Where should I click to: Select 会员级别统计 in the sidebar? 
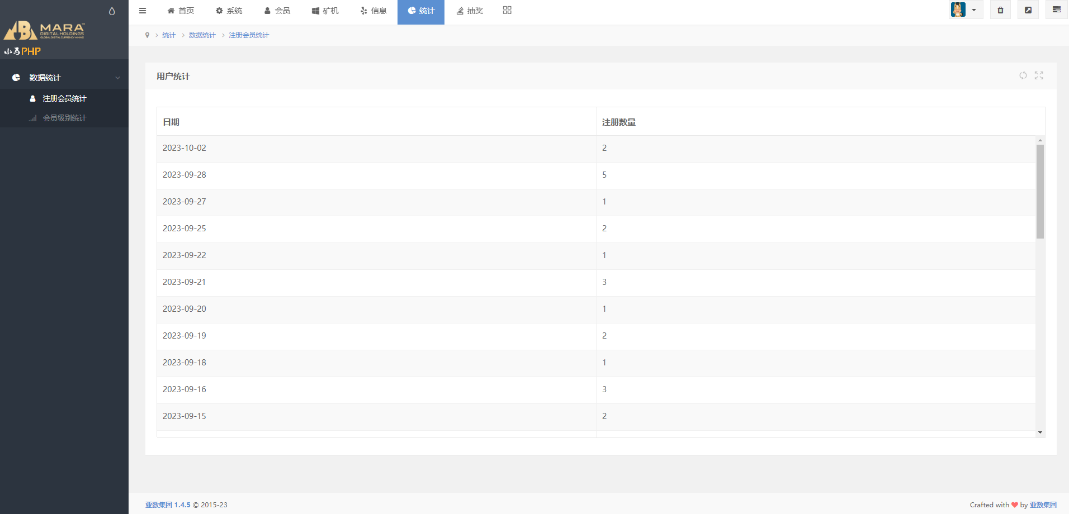(x=64, y=118)
